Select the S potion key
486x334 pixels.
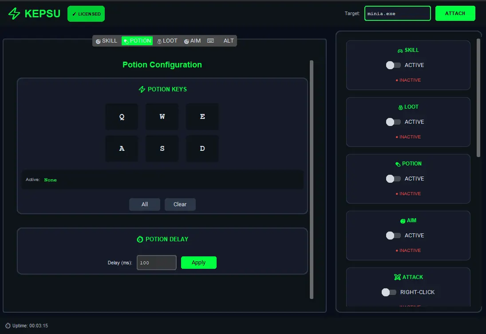click(162, 149)
